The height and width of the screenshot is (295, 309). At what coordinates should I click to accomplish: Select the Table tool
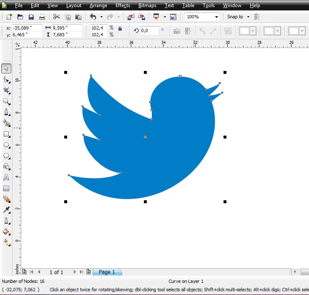[6, 188]
